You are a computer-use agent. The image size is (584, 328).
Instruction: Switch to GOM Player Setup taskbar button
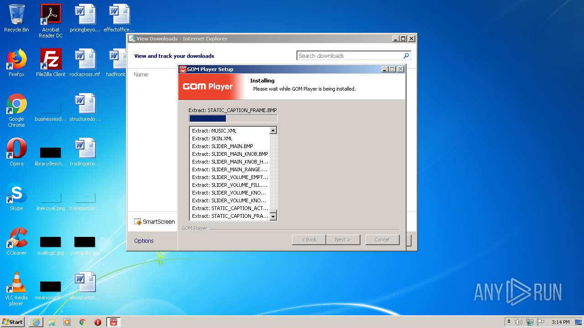click(x=114, y=322)
